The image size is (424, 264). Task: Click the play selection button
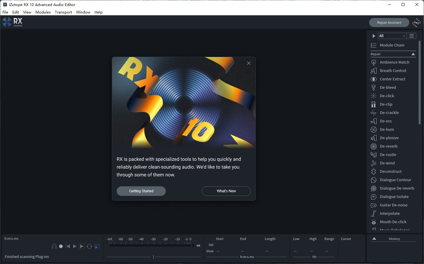coord(82,246)
